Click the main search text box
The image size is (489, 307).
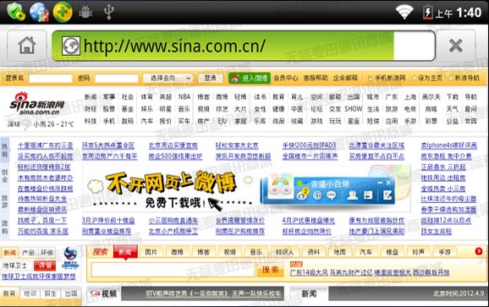click(x=173, y=270)
